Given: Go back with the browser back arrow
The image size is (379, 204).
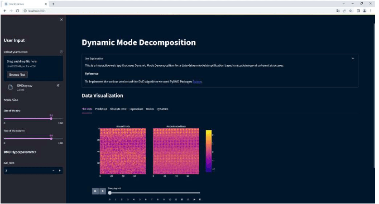Looking at the screenshot, I should point(5,10).
